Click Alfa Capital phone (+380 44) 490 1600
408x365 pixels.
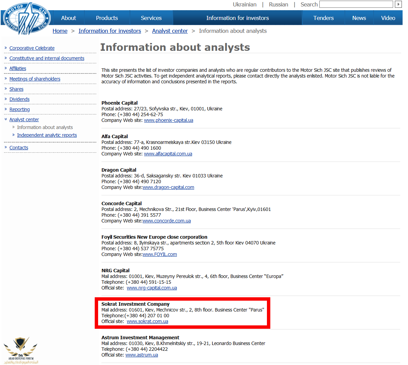pos(131,148)
